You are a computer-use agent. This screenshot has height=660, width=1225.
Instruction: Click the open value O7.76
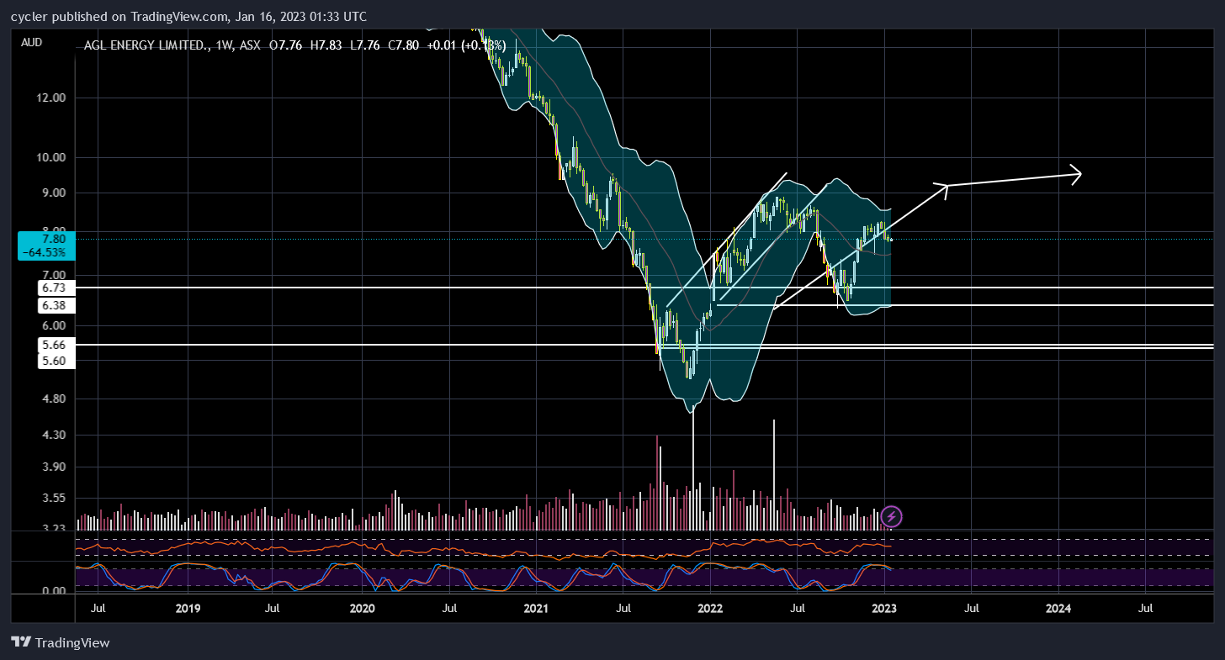pyautogui.click(x=286, y=46)
